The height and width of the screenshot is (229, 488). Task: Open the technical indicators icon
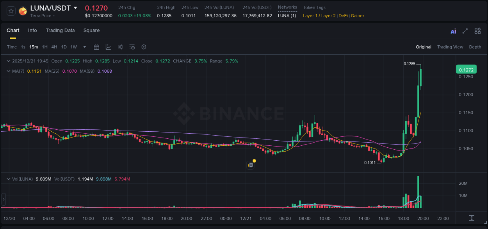(x=132, y=47)
